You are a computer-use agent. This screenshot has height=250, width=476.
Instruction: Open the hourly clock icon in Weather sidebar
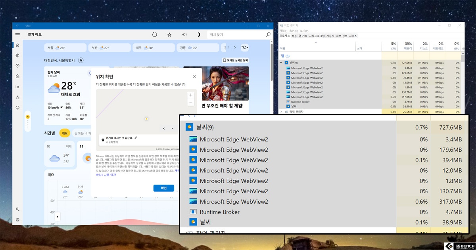(17, 66)
